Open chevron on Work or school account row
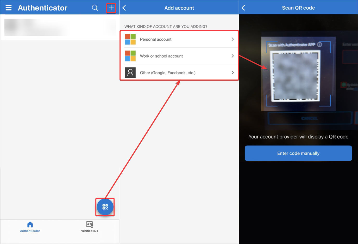 pos(233,56)
